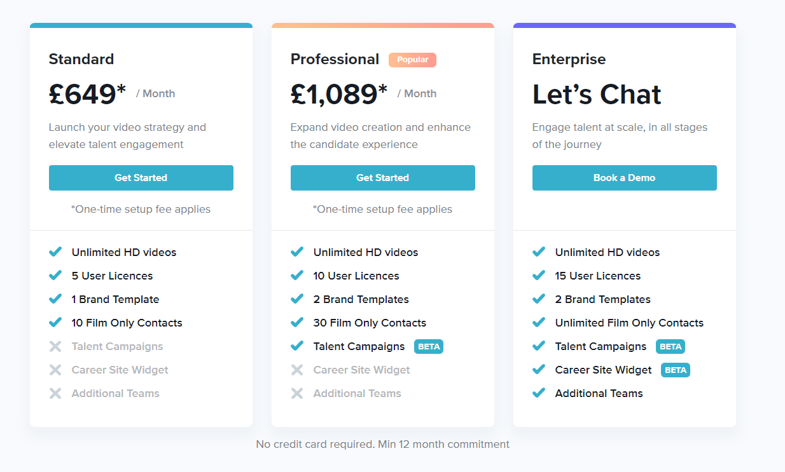
Task: Click X icon beside Professional Additional Teams
Action: [297, 393]
